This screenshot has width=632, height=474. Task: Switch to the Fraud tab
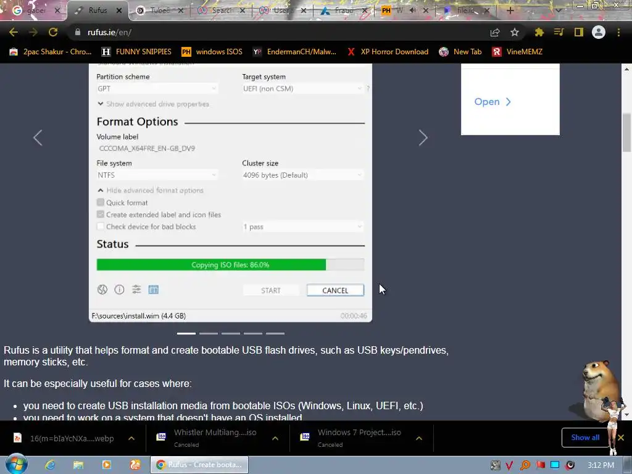343,10
